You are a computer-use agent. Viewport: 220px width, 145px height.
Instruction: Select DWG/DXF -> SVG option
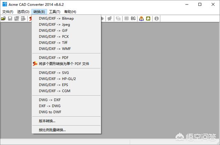pyautogui.click(x=54, y=73)
